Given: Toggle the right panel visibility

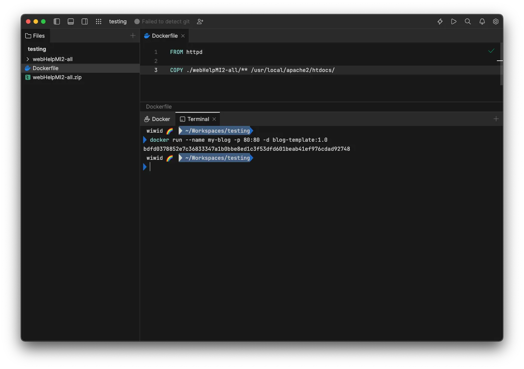Looking at the screenshot, I should 85,21.
